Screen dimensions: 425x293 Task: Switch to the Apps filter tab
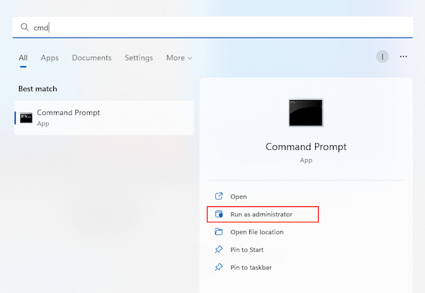(50, 57)
